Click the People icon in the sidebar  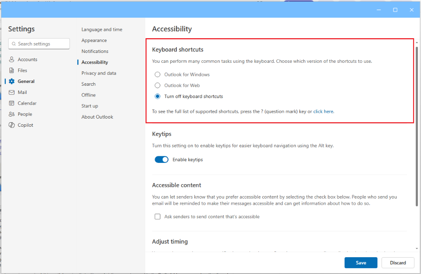click(x=12, y=114)
